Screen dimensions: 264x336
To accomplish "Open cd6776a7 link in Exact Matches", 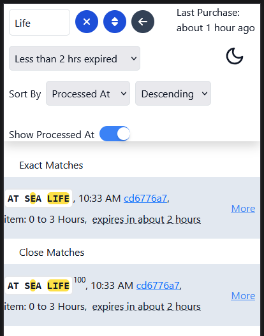I will (145, 199).
